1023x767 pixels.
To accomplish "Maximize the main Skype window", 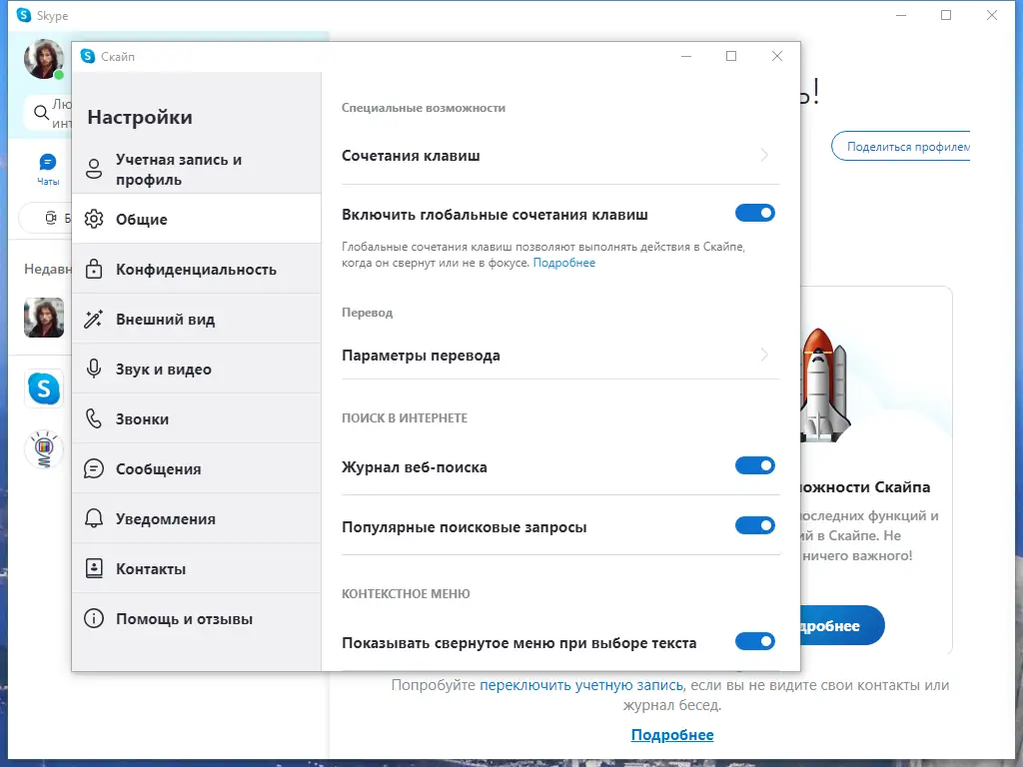I will tap(946, 15).
